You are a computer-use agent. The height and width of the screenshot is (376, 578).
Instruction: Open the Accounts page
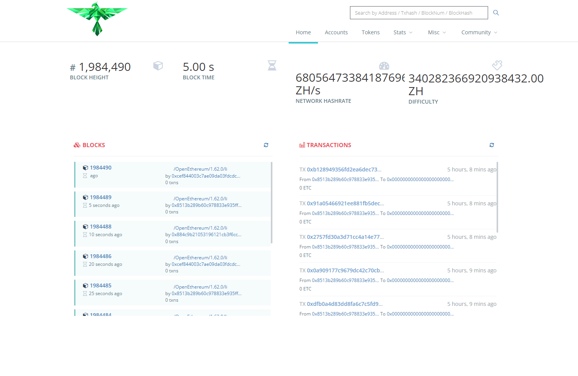[x=336, y=32]
